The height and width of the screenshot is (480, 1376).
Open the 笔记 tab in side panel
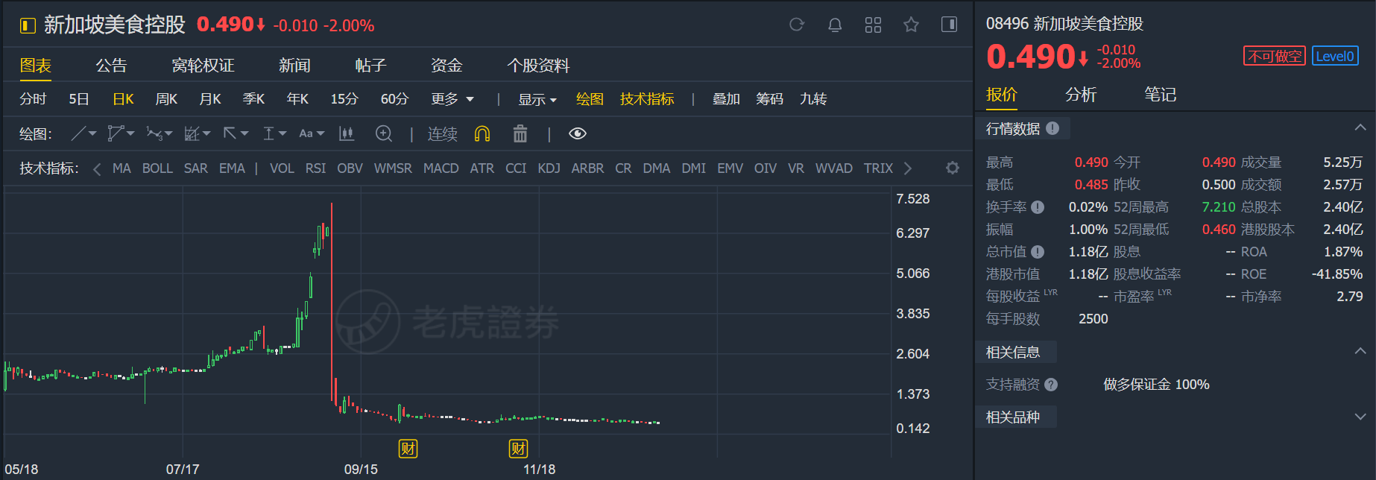coord(1160,95)
